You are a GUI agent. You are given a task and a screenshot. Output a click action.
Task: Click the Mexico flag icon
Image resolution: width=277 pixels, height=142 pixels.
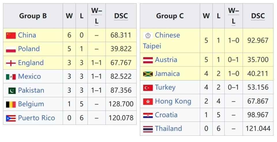11,77
